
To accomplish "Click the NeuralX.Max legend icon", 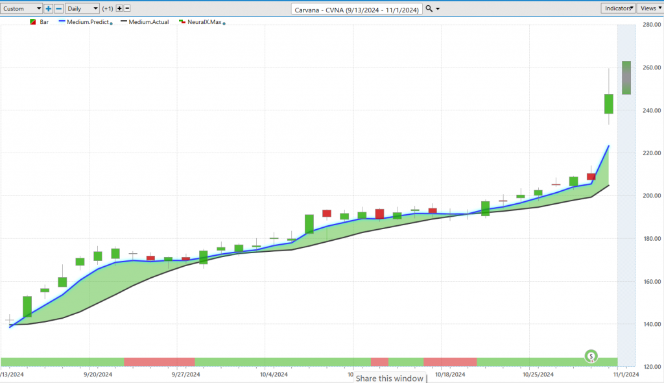I will [x=182, y=22].
